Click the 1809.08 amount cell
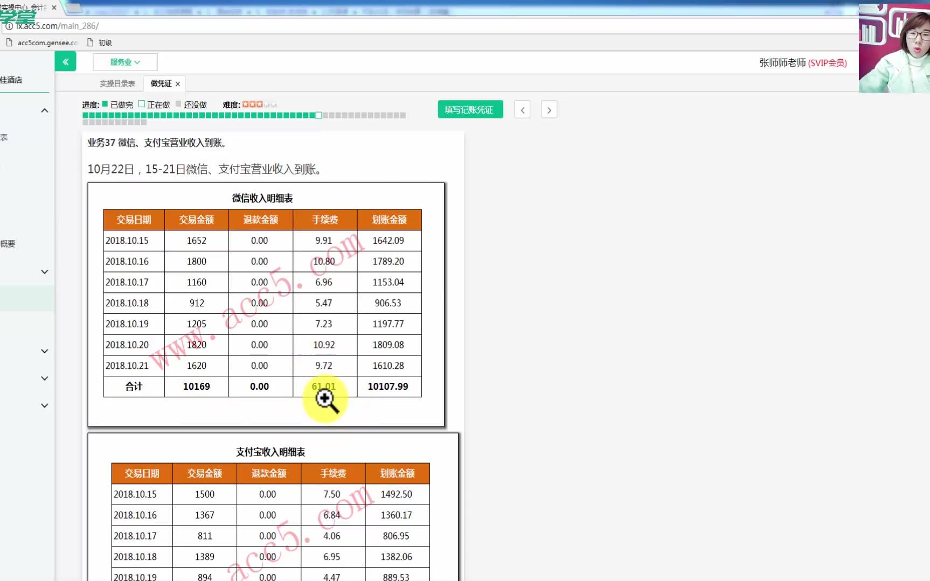 click(x=388, y=345)
